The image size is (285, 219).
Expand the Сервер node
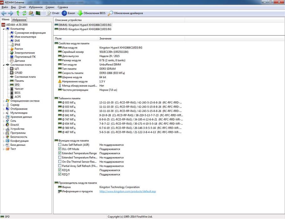tap(4, 105)
